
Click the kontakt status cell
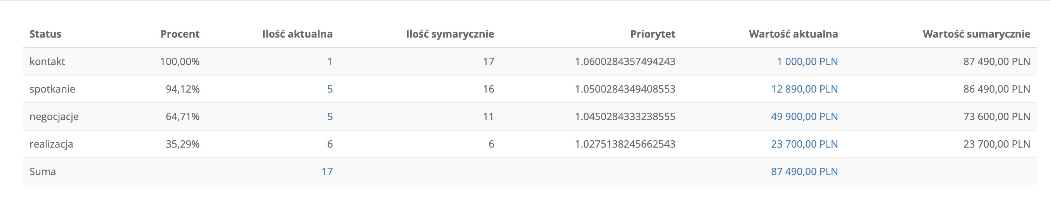point(47,62)
